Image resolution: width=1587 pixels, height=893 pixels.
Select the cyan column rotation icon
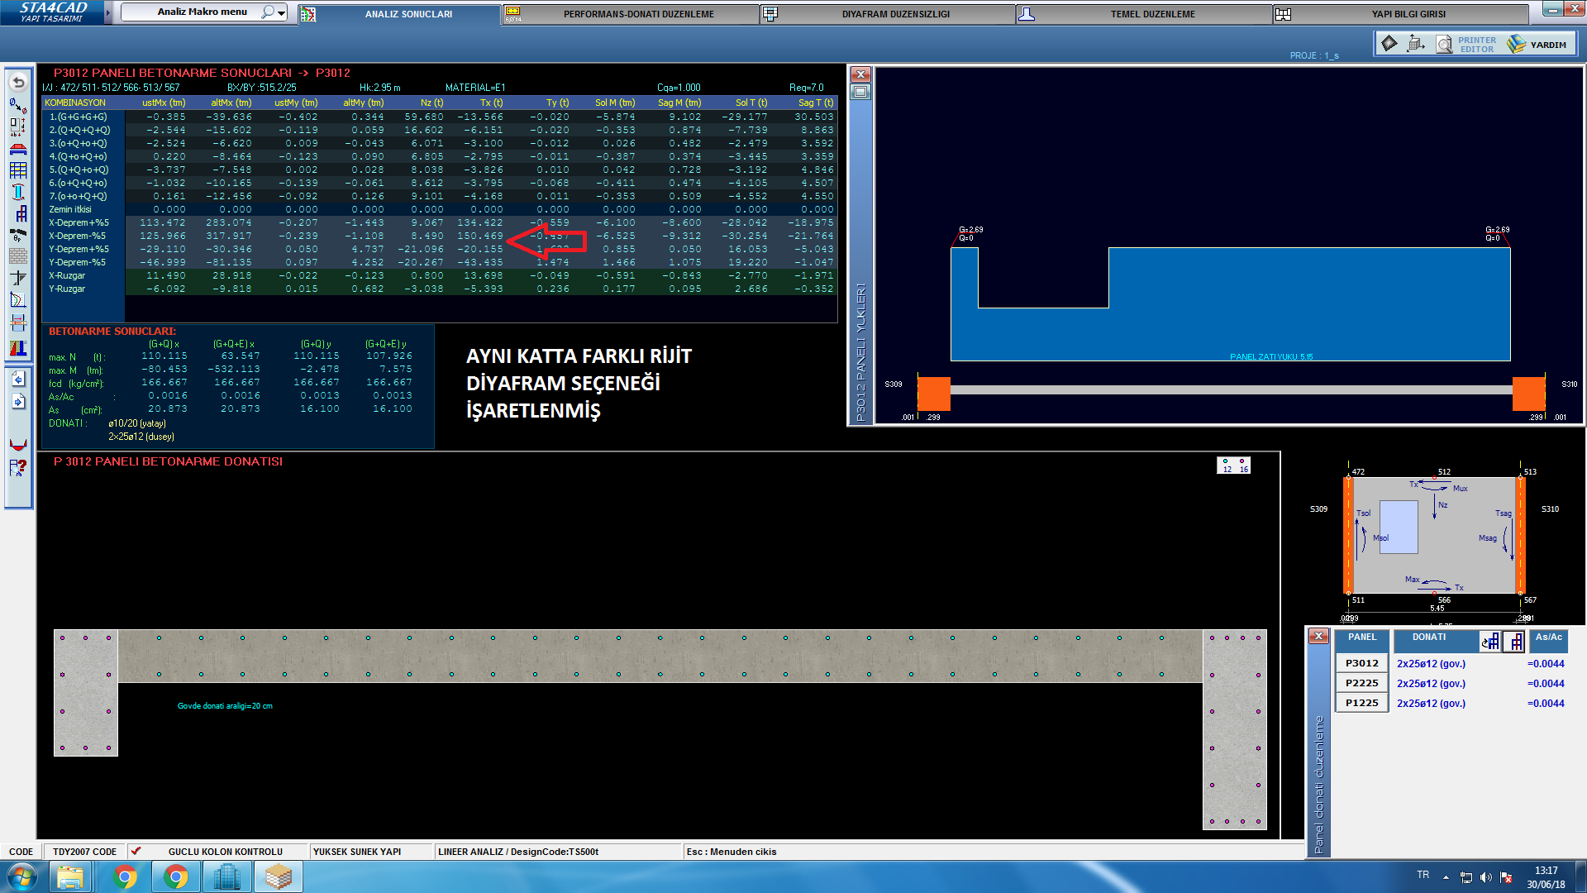click(x=18, y=192)
